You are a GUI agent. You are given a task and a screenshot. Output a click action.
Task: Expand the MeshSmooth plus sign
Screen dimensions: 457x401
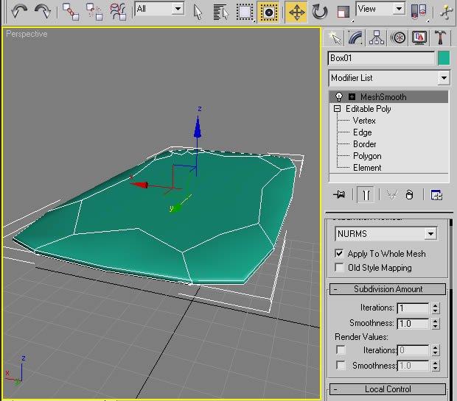(352, 96)
